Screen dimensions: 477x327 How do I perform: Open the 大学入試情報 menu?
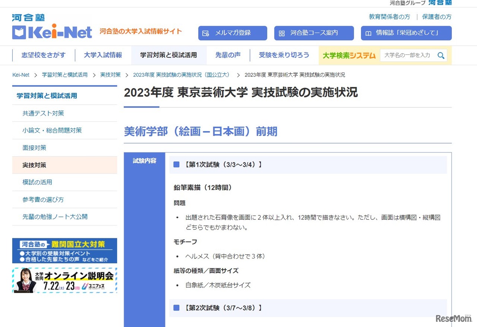point(103,55)
